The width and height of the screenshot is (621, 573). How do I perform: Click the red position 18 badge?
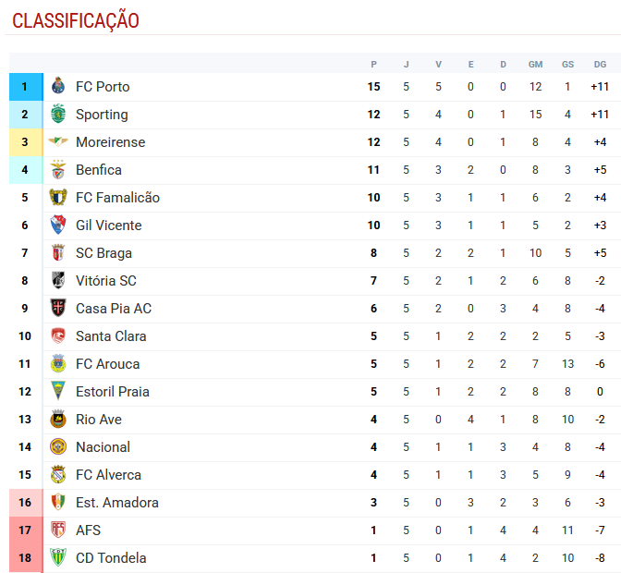[x=25, y=558]
